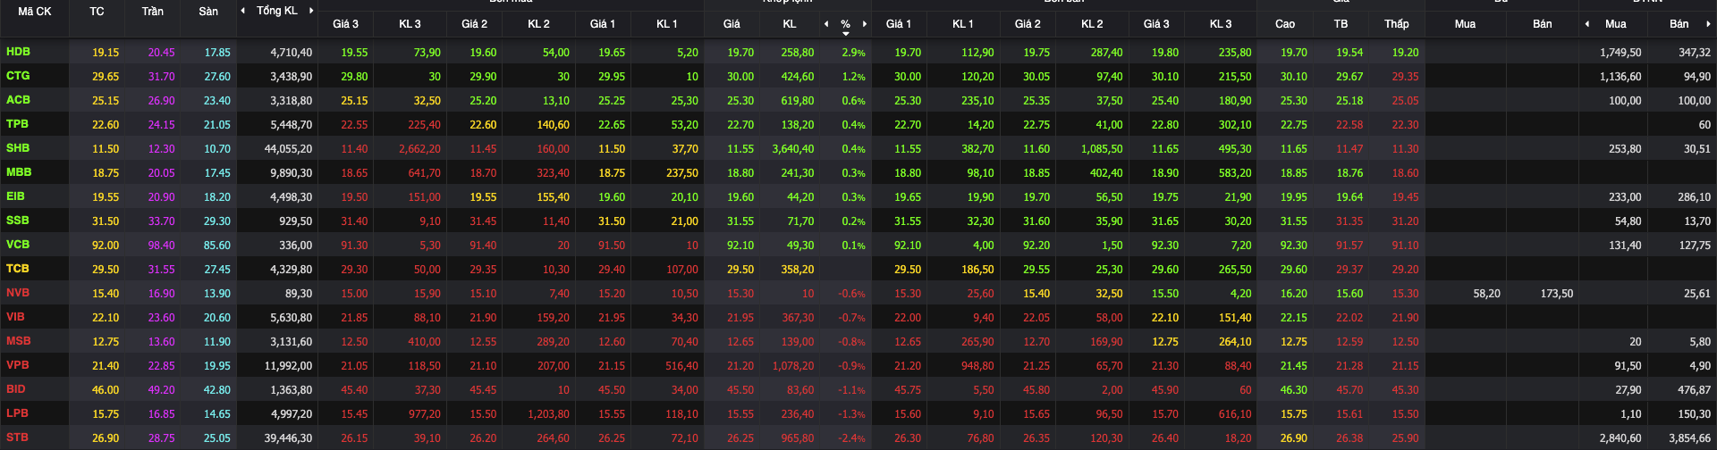Click the right arrow beside Tổng KL header

tap(310, 11)
